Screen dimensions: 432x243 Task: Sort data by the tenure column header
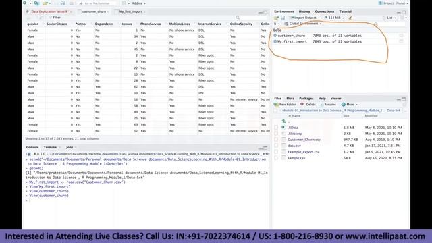(127, 24)
